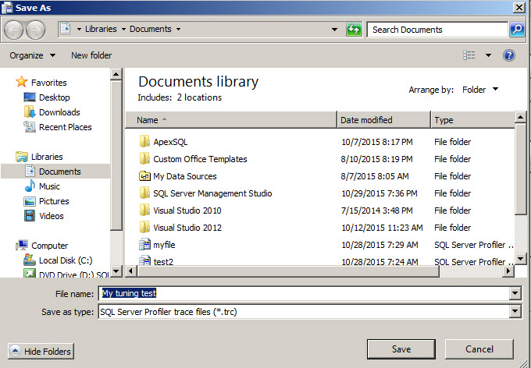
Task: Select Local Disk (C:) in navigation pane
Action: [x=65, y=260]
